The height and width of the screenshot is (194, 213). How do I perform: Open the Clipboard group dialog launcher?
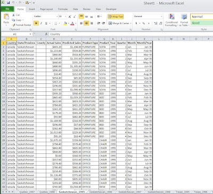pos(30,29)
